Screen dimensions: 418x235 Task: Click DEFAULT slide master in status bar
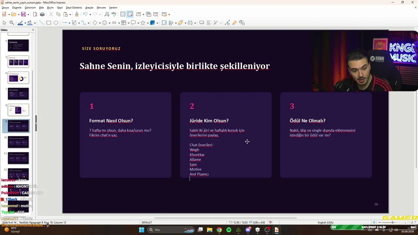tap(147, 223)
